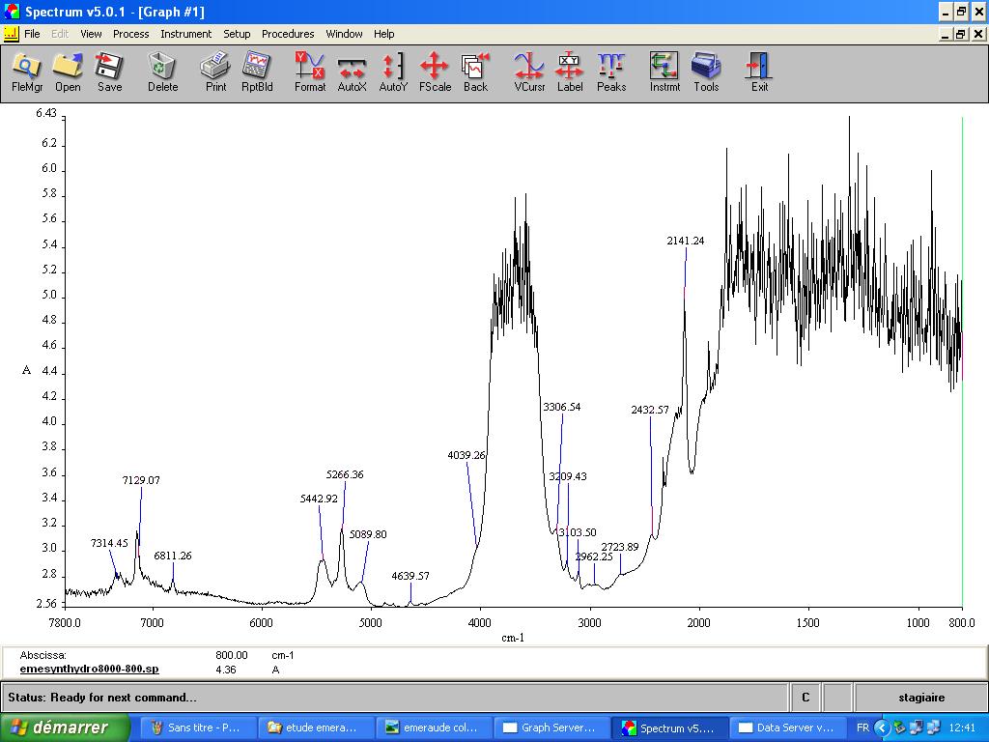Open the Format axes tool
The image size is (989, 742).
(x=310, y=71)
